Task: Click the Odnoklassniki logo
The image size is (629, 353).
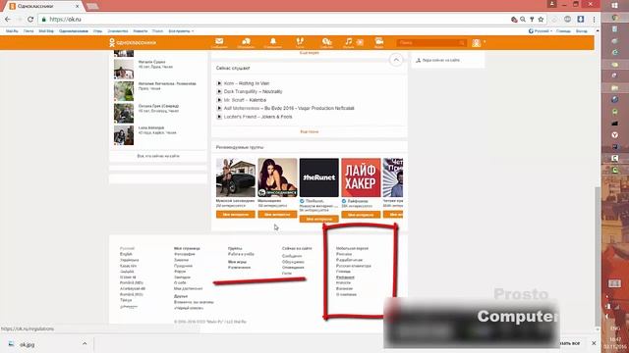Action: pos(133,42)
